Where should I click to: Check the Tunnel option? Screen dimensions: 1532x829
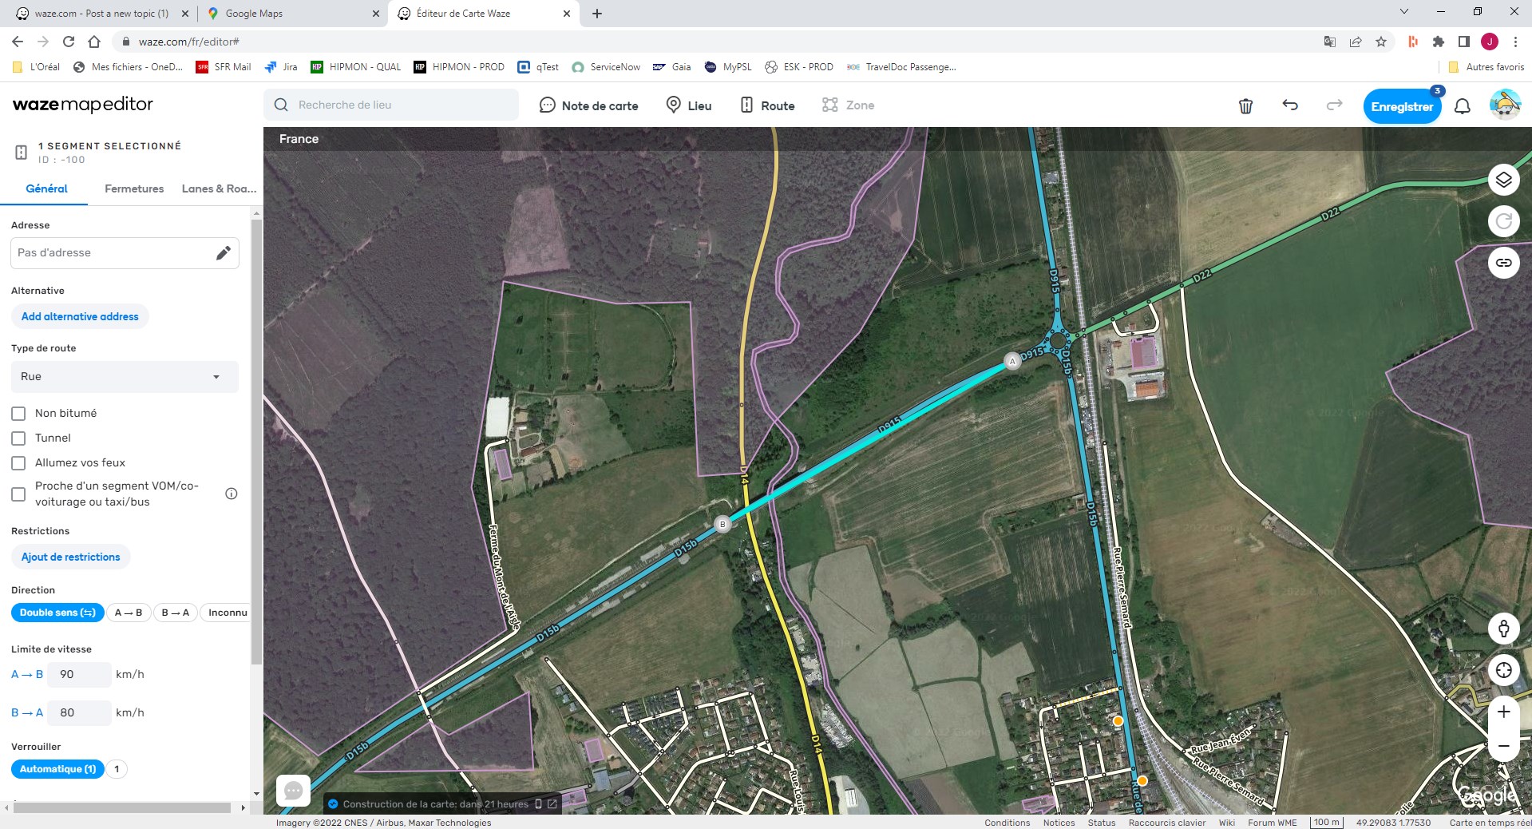[18, 438]
